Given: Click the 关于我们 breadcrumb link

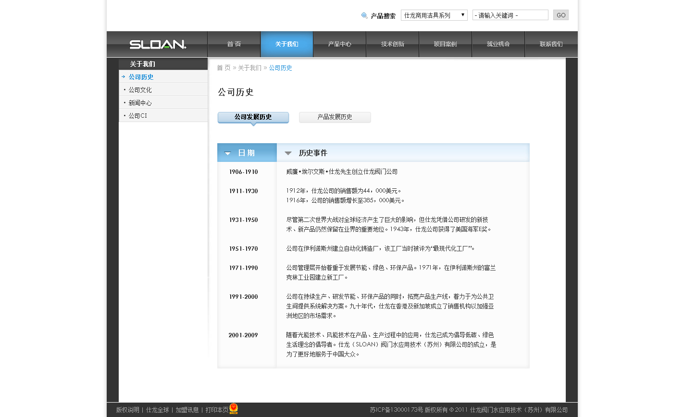Looking at the screenshot, I should [x=249, y=68].
